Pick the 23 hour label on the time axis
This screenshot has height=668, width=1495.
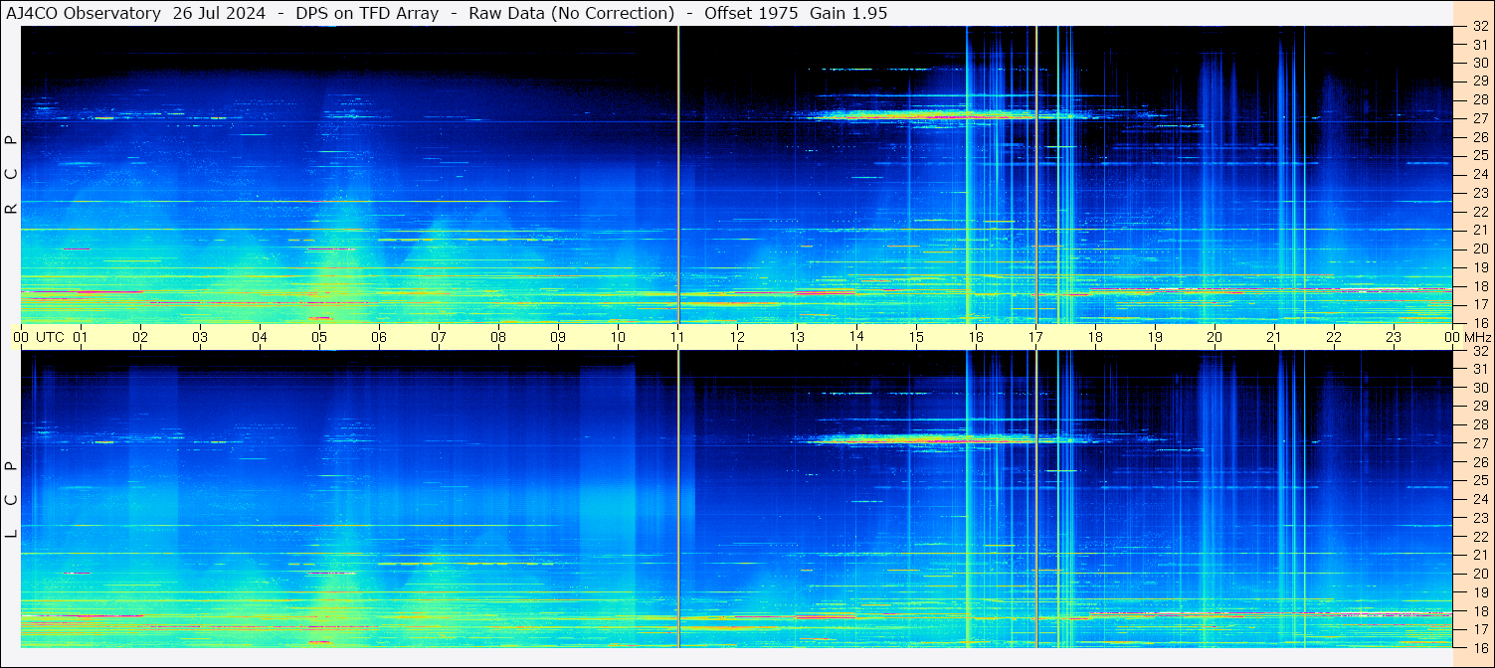click(x=1394, y=337)
